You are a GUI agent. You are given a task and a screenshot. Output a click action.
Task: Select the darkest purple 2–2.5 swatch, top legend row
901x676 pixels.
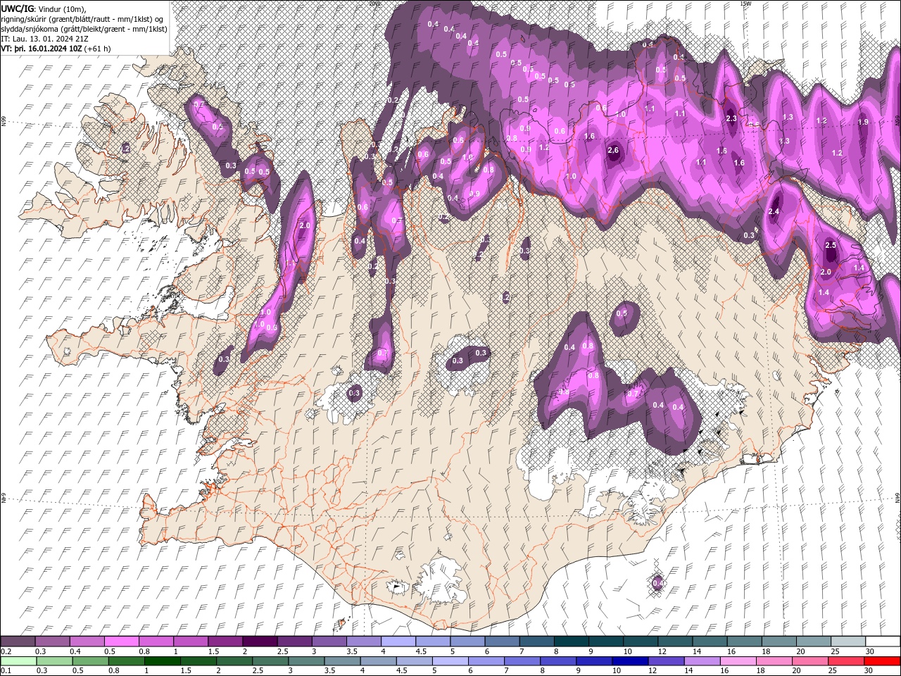coord(260,641)
